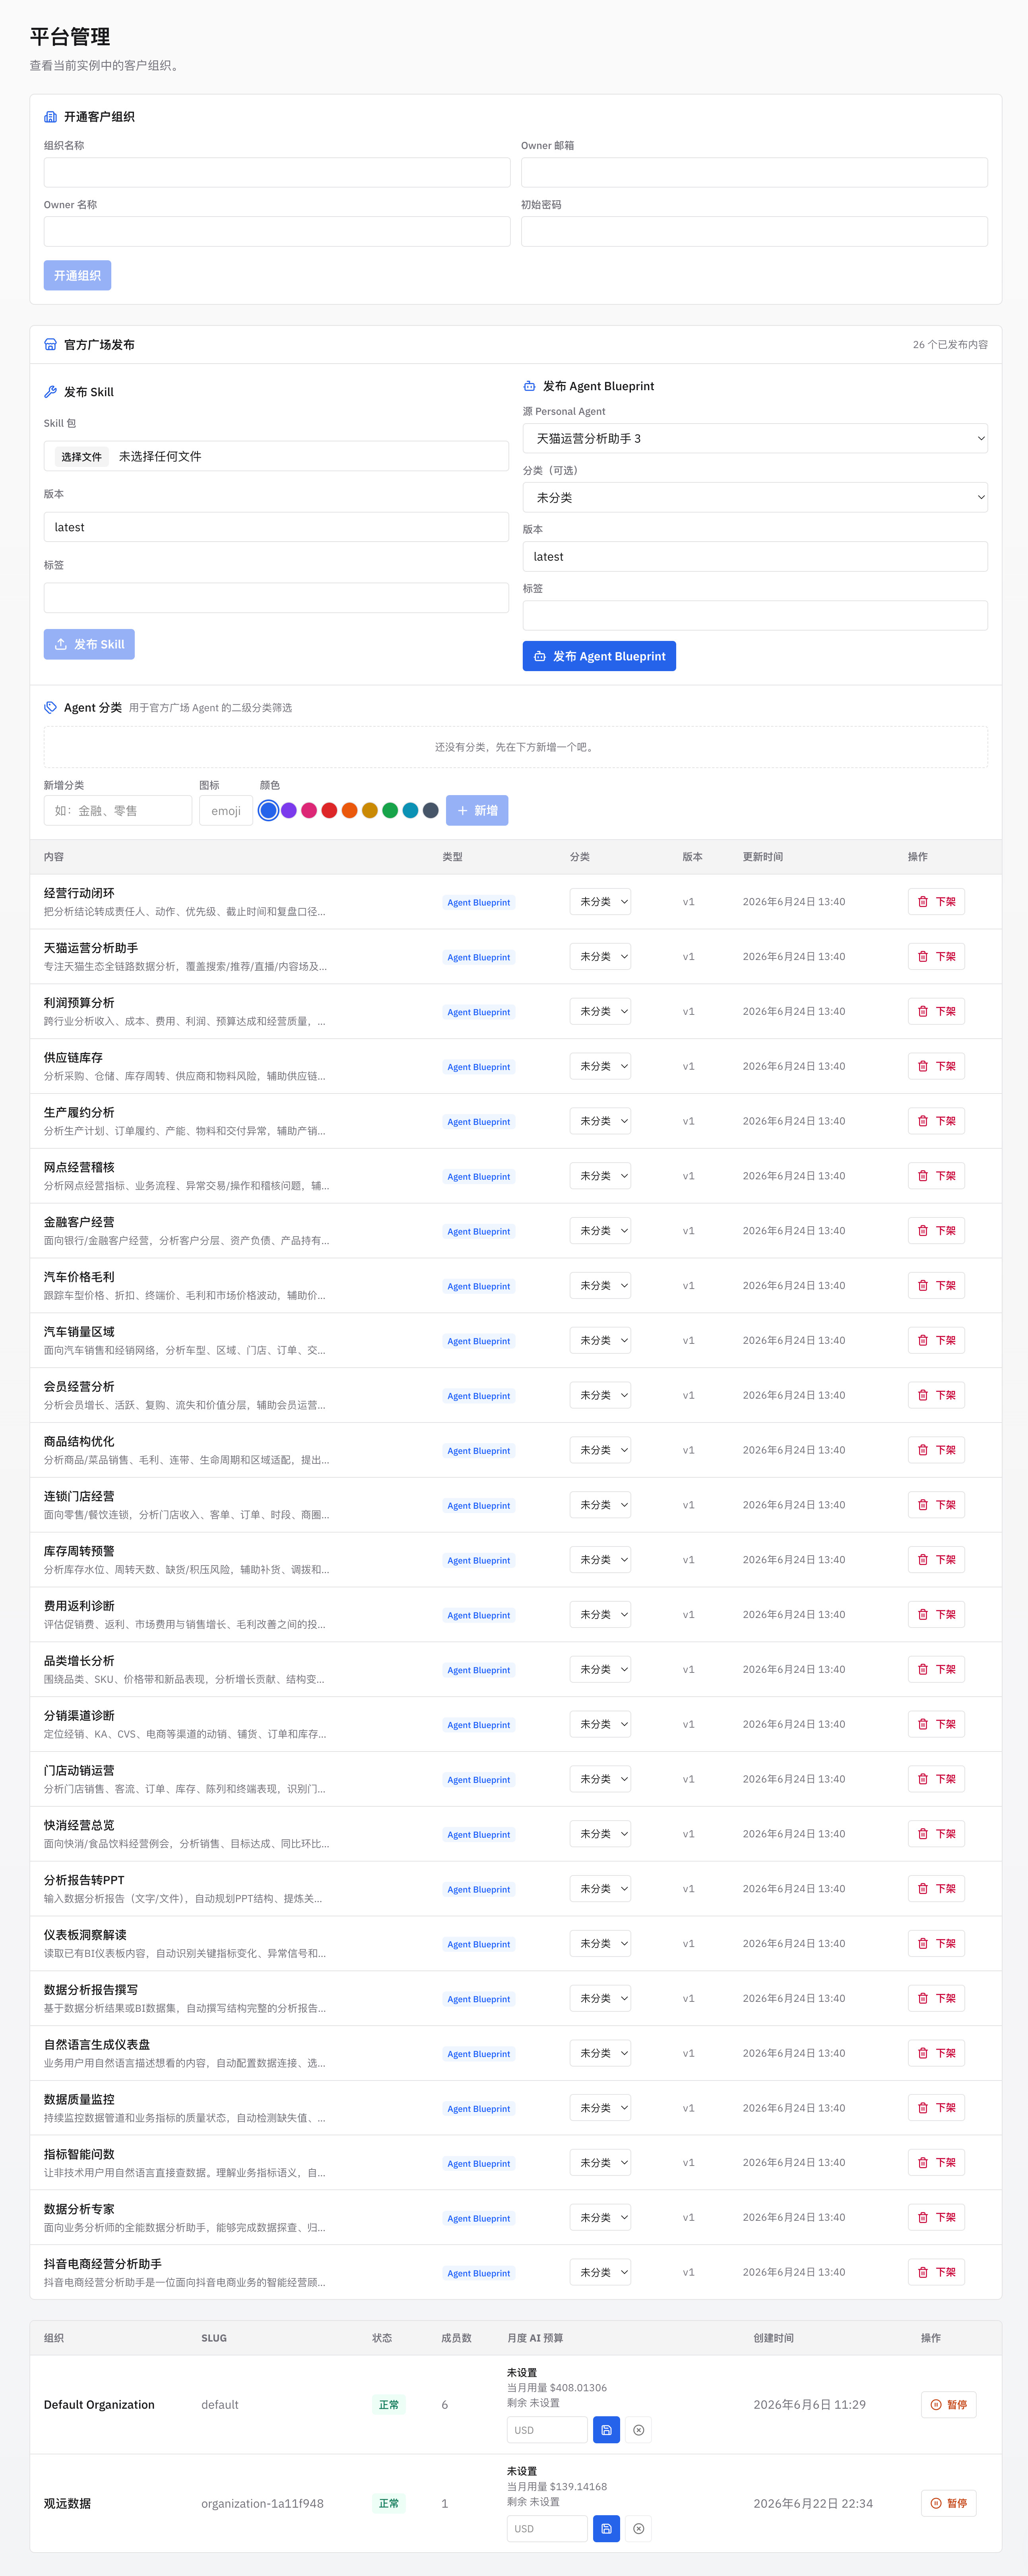This screenshot has height=2576, width=1028.
Task: Take down 库存周转预警 via 下架
Action: pyautogui.click(x=936, y=1560)
